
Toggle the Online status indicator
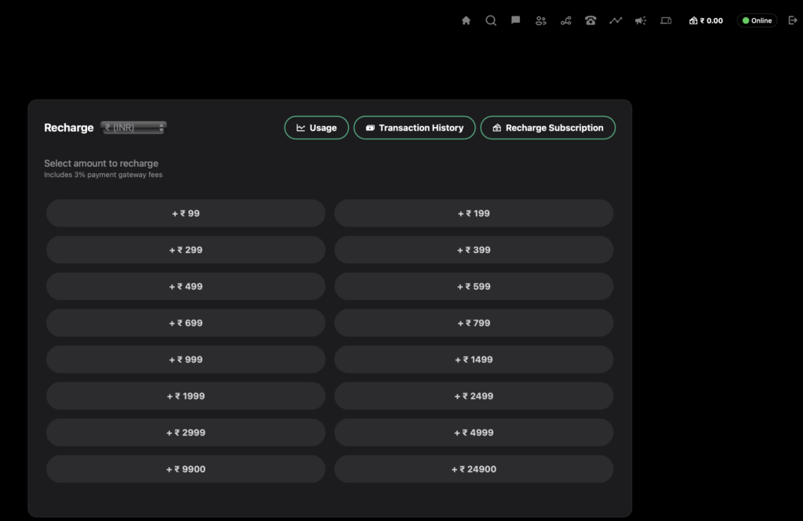756,21
